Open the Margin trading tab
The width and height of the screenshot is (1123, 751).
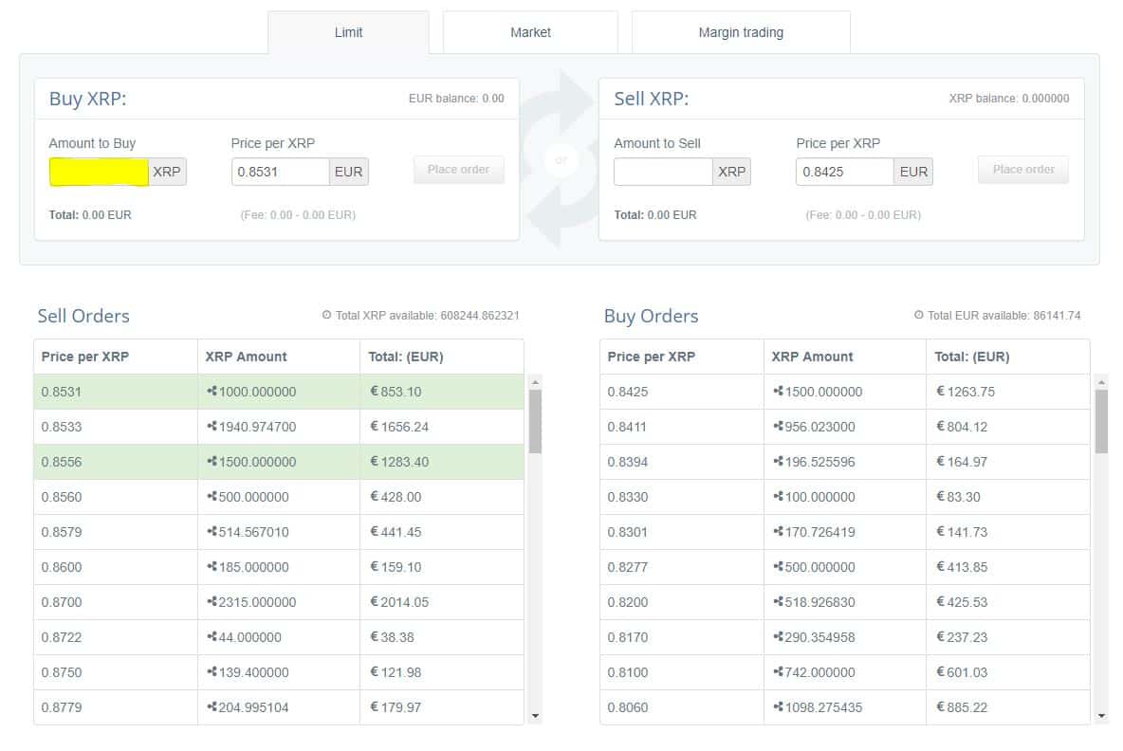click(x=741, y=32)
